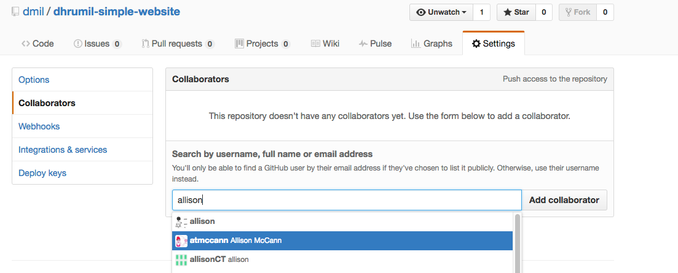Select the allison user suggestion
678x273 pixels.
coord(342,221)
